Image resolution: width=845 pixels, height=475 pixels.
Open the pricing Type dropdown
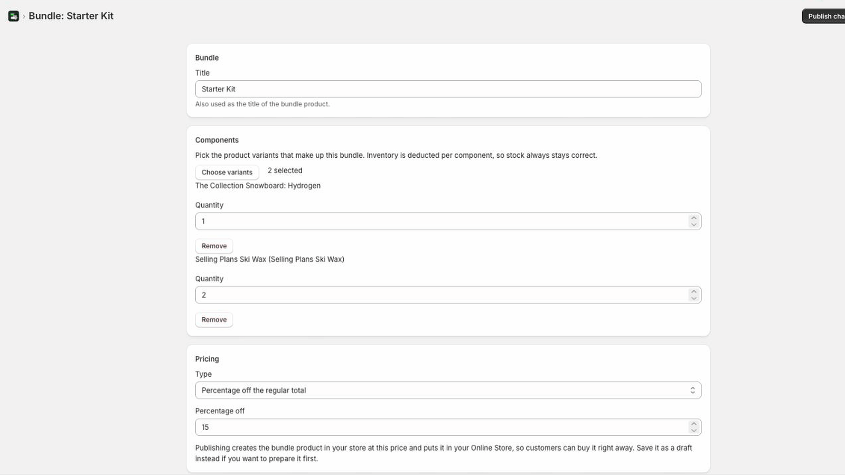coord(448,391)
